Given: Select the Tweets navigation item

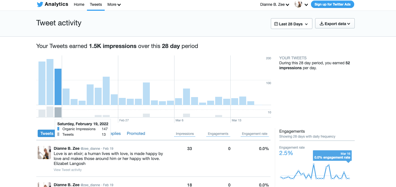Looking at the screenshot, I should (96, 4).
